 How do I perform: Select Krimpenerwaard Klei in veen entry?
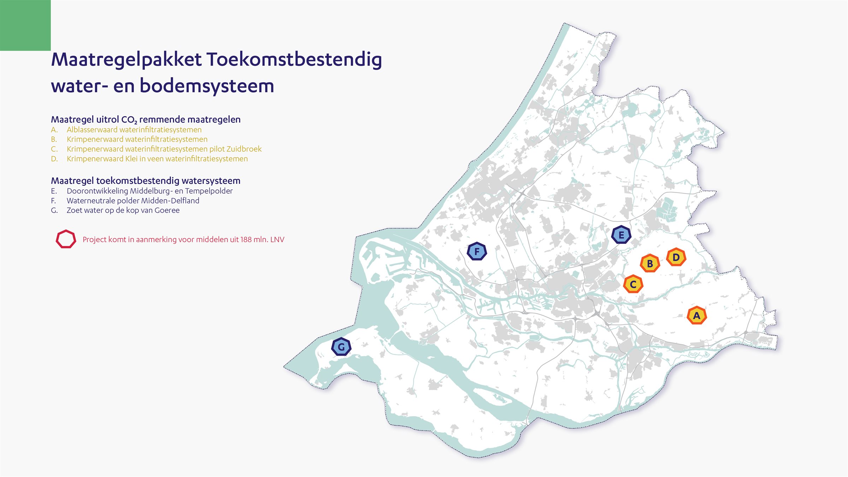157,159
